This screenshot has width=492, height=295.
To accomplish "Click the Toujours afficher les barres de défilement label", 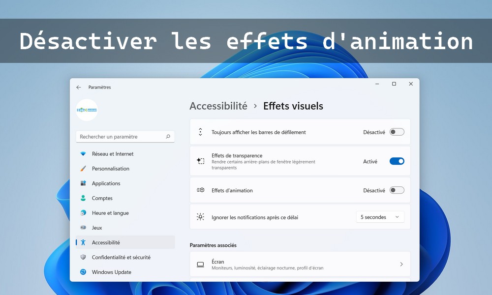I will click(259, 132).
